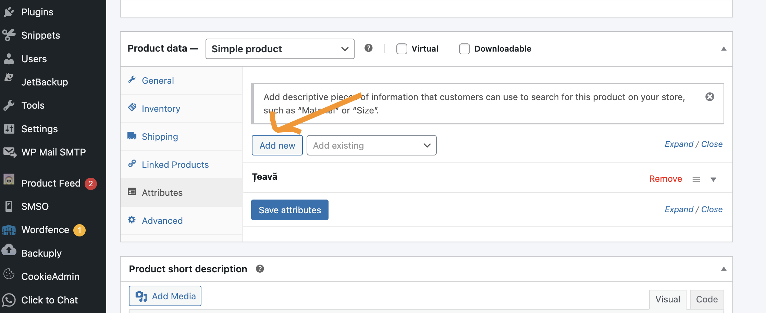Expand the Țeavă attribute with arrow

[713, 179]
